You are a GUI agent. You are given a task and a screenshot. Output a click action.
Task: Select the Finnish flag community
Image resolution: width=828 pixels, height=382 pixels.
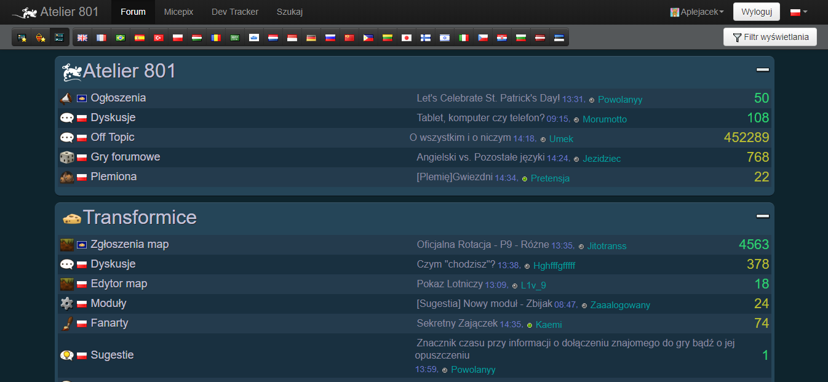coord(426,38)
